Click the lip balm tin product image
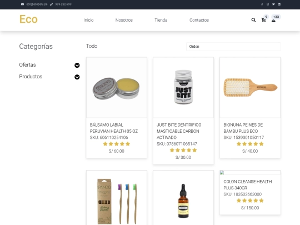This screenshot has width=300, height=225. point(117,87)
